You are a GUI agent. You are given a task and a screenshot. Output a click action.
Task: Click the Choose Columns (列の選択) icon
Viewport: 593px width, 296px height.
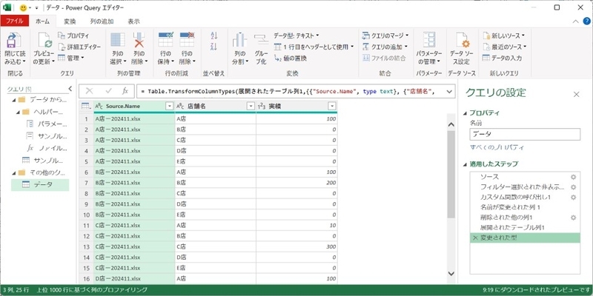[x=118, y=40]
